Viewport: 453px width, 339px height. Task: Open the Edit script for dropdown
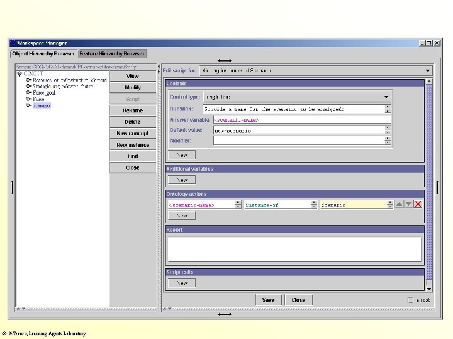(x=428, y=70)
